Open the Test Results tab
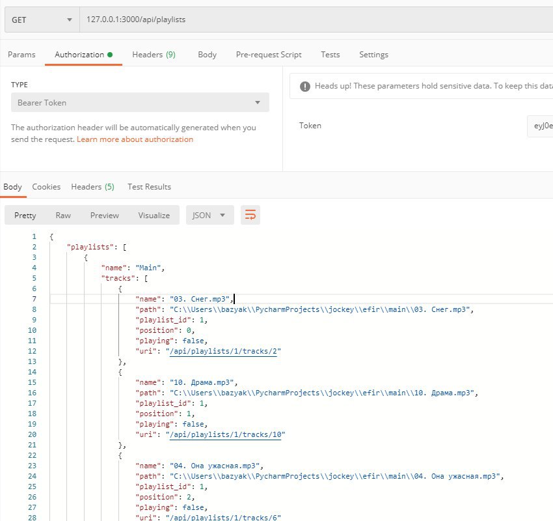This screenshot has height=521, width=553. coord(149,187)
